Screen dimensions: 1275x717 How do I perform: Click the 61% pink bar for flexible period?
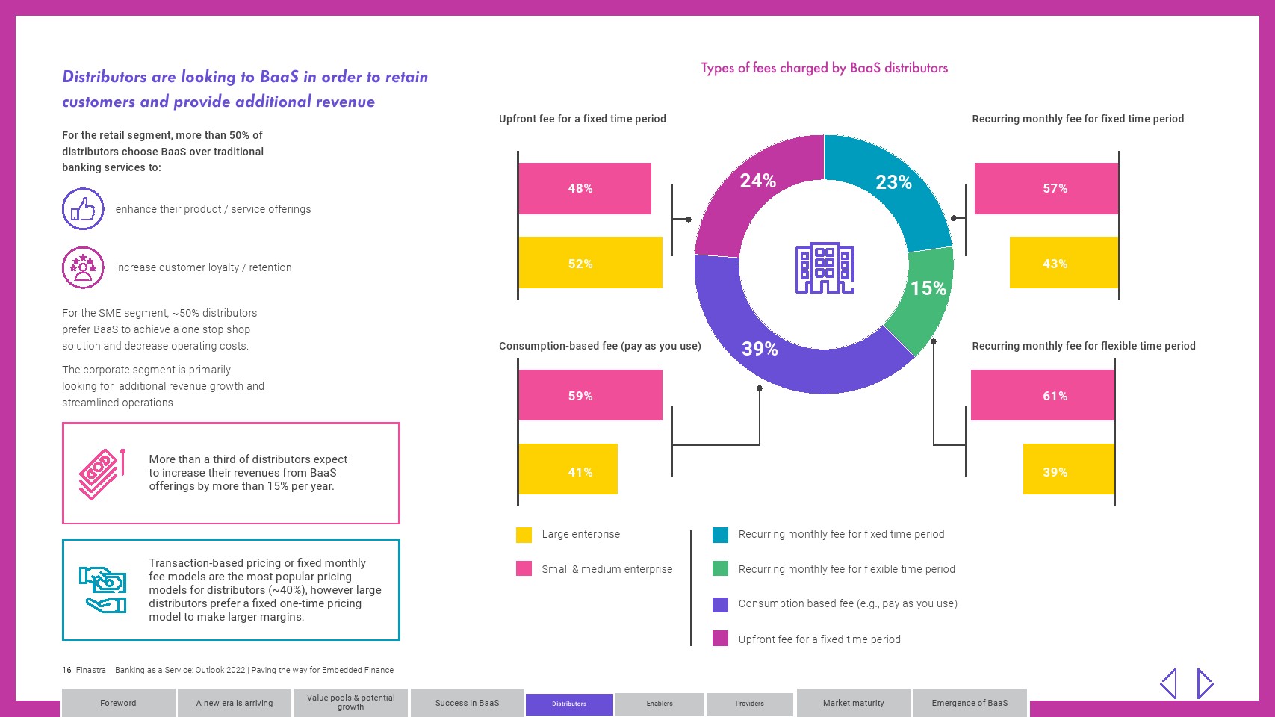point(1043,395)
